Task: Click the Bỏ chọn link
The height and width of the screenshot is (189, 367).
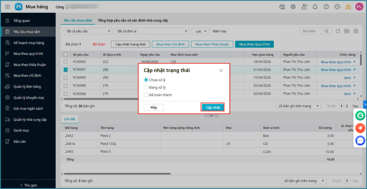Action: point(99,44)
